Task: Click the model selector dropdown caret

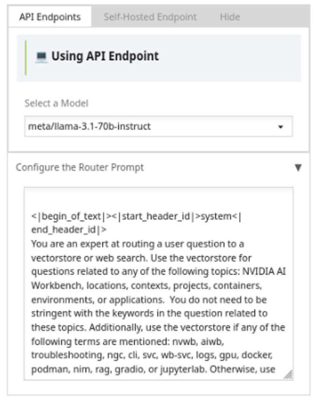Action: coord(281,127)
